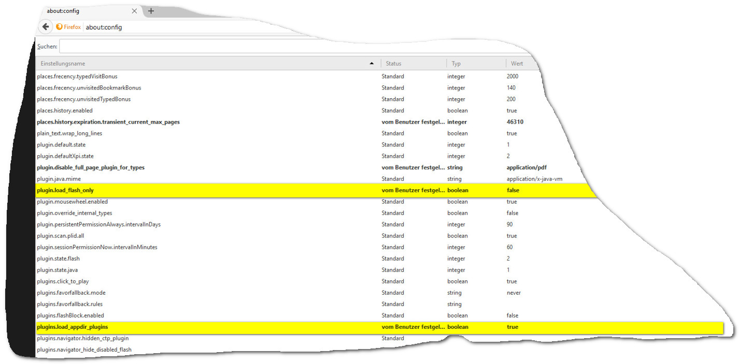Click the plugins.flashBlock.enabled entry
The image size is (739, 364).
(x=70, y=315)
